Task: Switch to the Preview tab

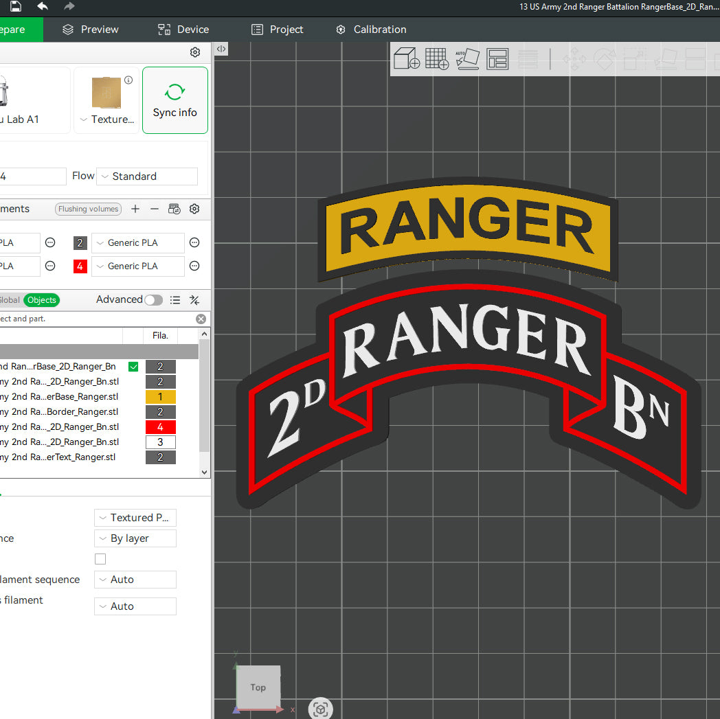Action: tap(90, 30)
